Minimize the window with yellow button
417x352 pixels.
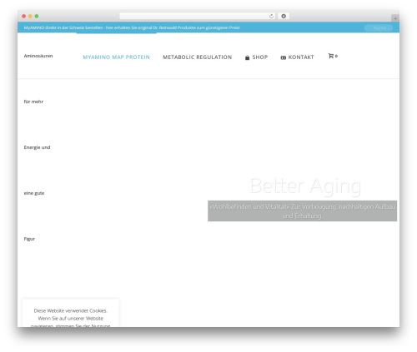30,16
